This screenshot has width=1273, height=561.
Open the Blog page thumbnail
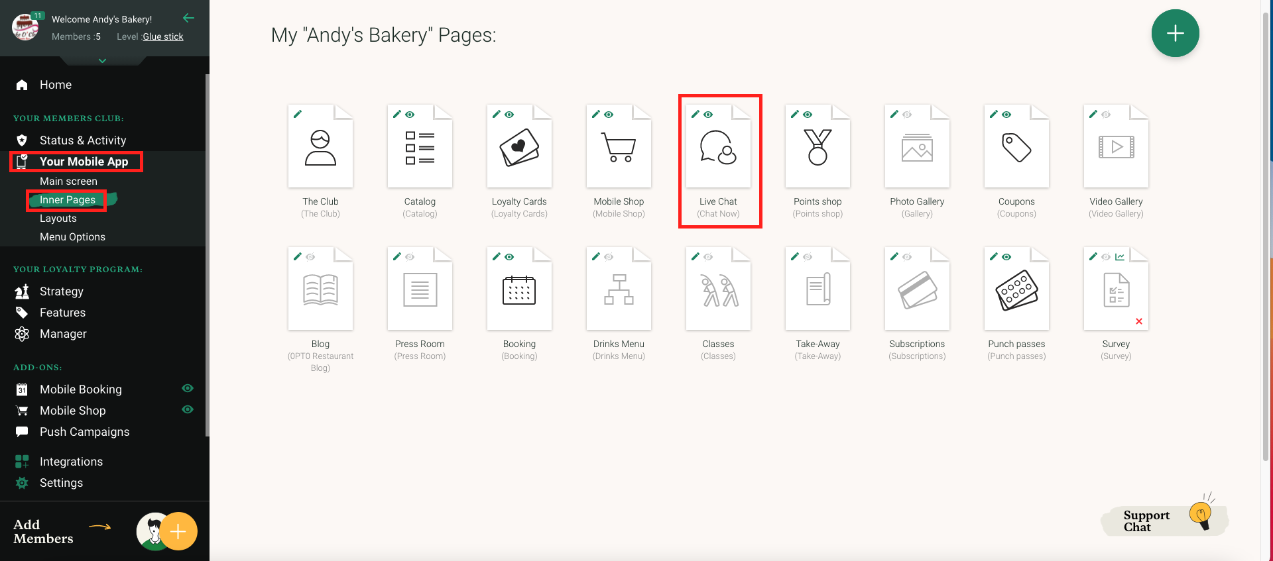[x=320, y=289]
